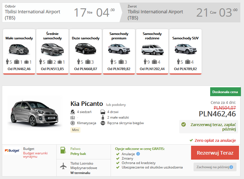
Task: Pick the Samochody rodzinne category
Action: point(152,52)
